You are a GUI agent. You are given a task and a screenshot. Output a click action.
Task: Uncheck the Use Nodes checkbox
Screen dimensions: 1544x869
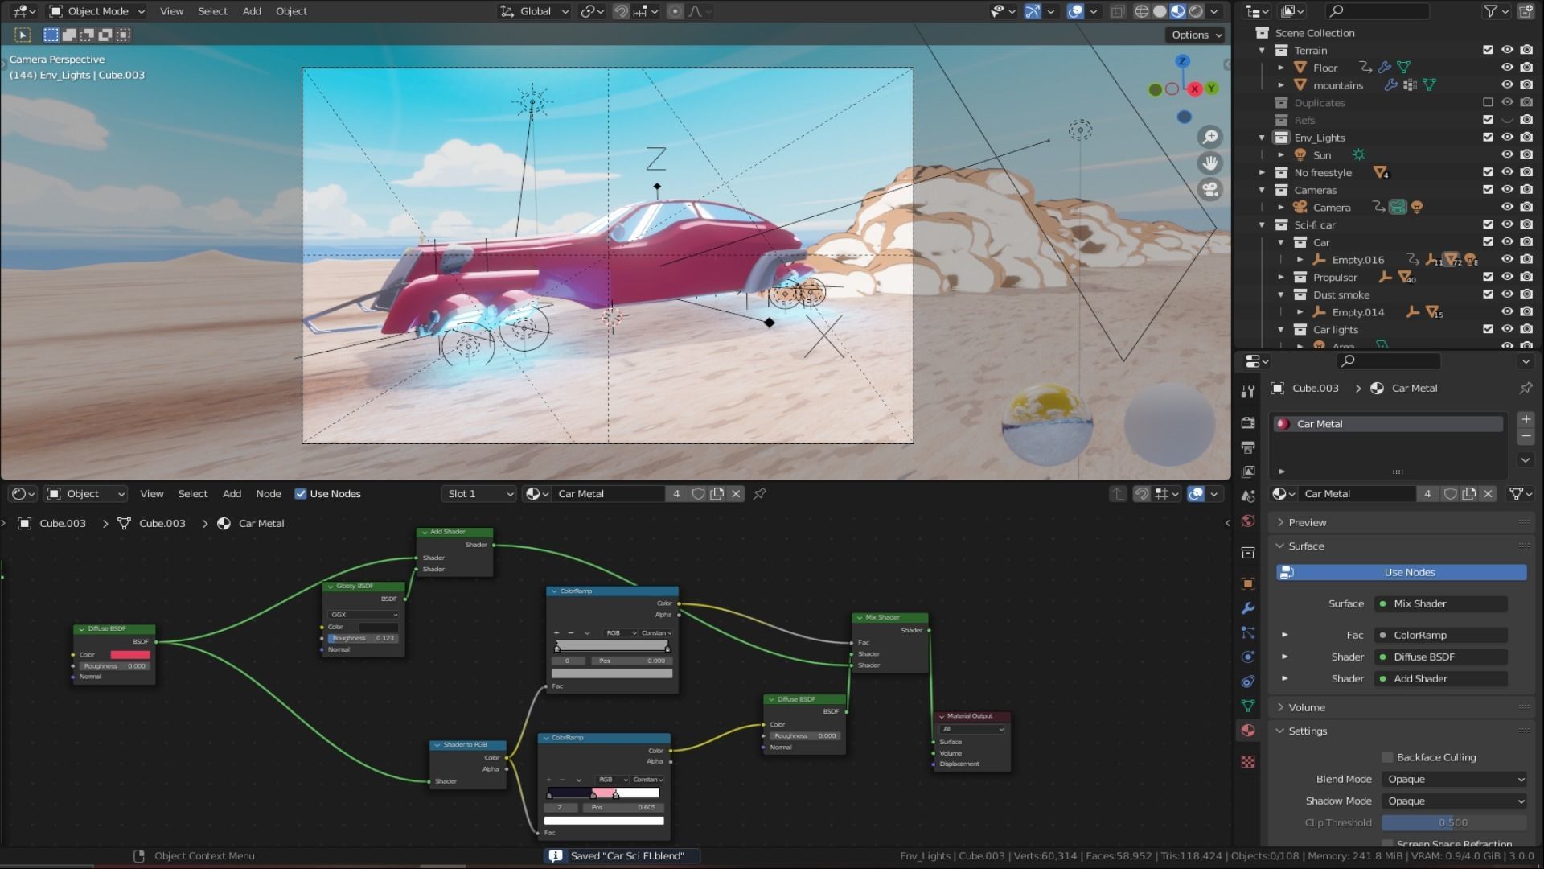(301, 493)
